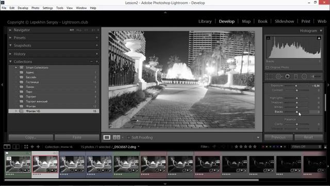Select the Red Eye Correction tool
This screenshot has height=186, width=330.
pos(287,76)
